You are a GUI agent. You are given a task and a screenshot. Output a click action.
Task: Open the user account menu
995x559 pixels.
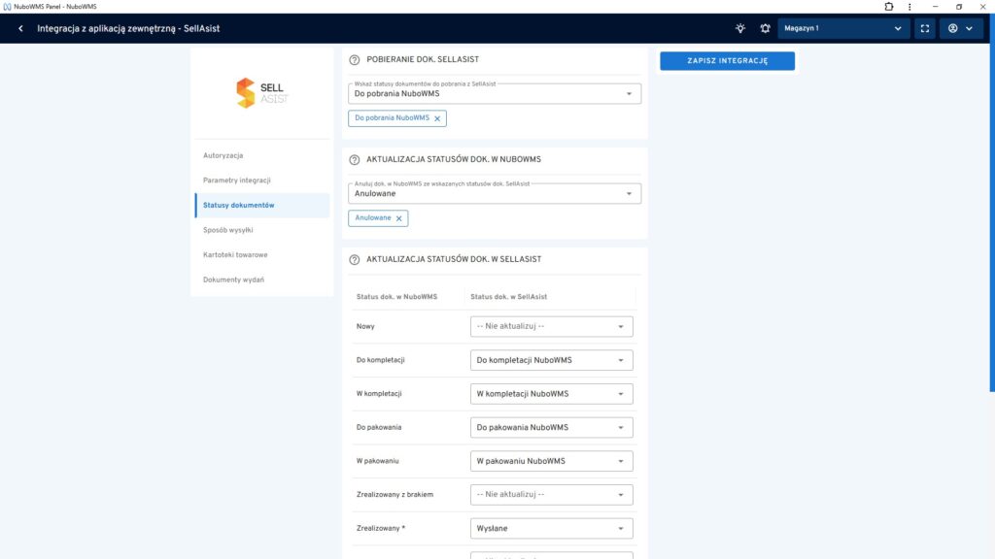(x=960, y=28)
